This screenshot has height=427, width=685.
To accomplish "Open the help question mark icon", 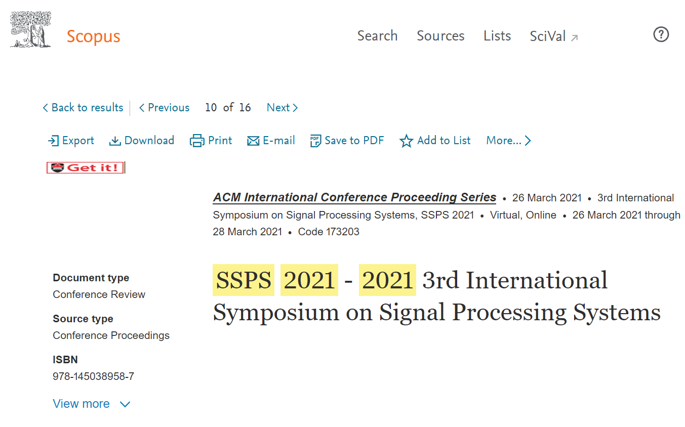I will click(x=661, y=34).
